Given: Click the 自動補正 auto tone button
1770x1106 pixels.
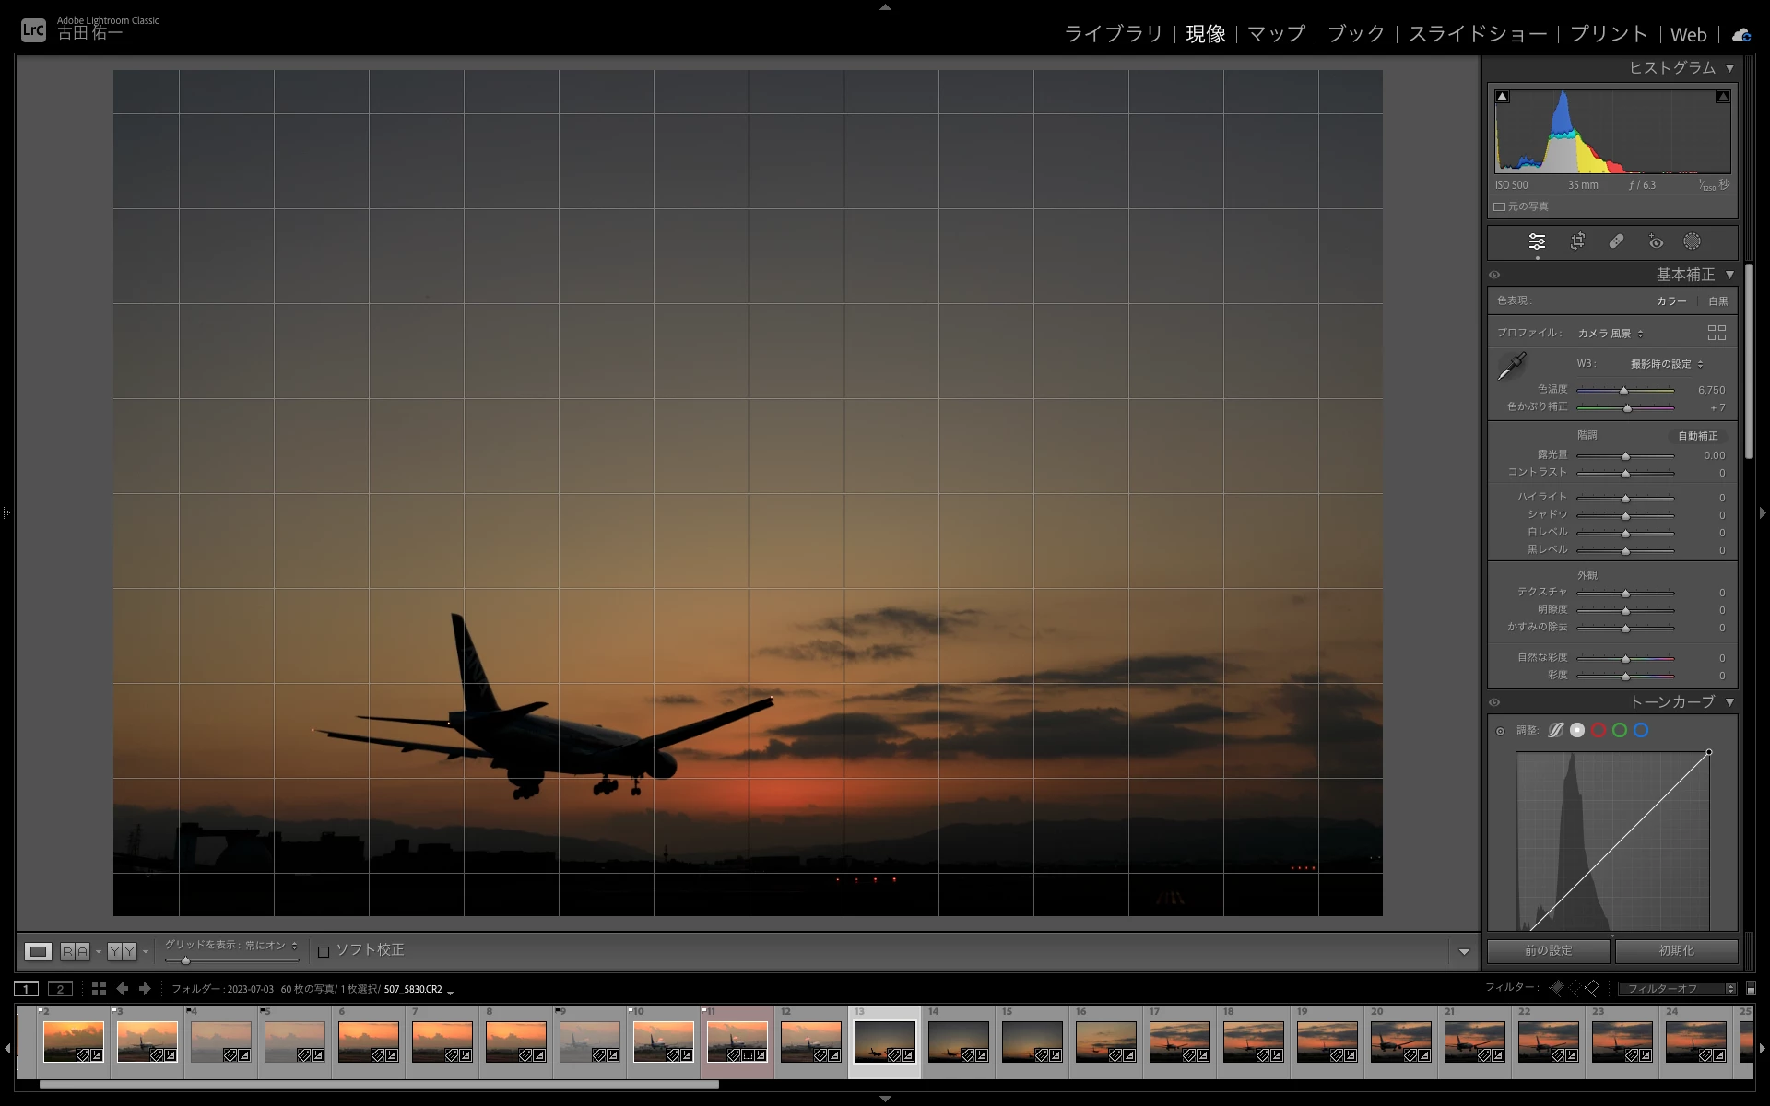Looking at the screenshot, I should click(1697, 436).
